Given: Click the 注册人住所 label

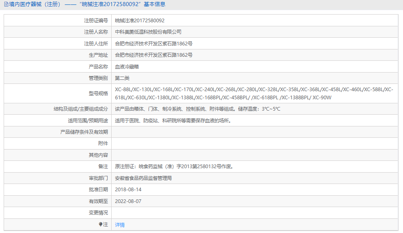Looking at the screenshot, I should (x=96, y=44).
